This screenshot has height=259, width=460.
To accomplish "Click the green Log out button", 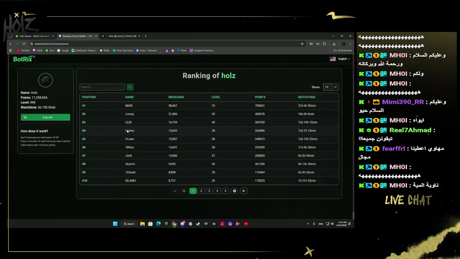I will click(45, 117).
